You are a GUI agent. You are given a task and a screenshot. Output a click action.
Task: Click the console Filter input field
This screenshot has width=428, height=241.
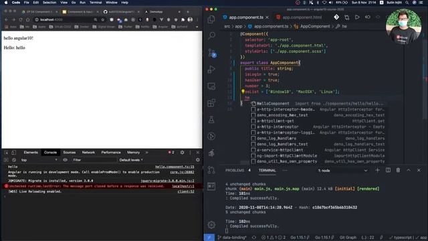[x=94, y=160]
